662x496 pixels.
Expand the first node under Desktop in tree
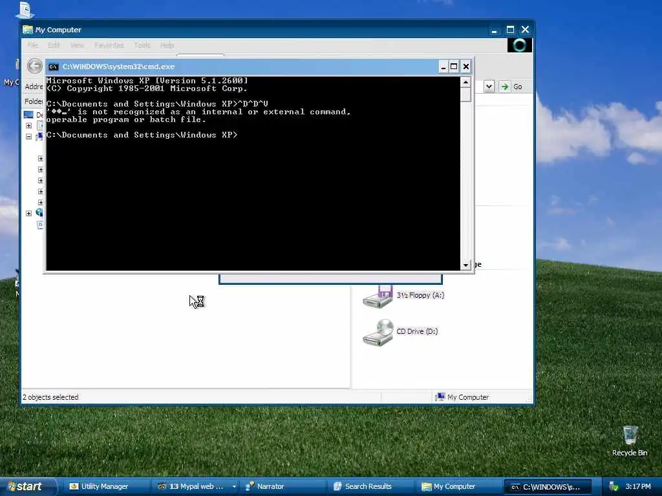tap(28, 126)
